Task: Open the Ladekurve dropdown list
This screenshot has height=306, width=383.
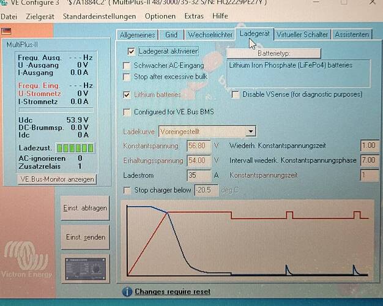Action: [251, 132]
